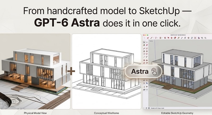Select the arrow tool in left tool palette
The height and width of the screenshot is (115, 212).
pyautogui.click(x=144, y=42)
